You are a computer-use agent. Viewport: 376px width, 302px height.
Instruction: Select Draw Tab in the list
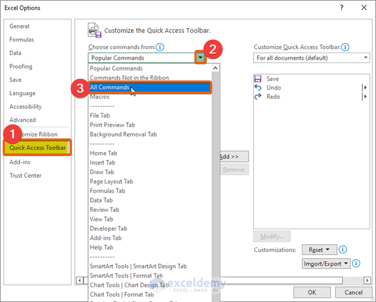pyautogui.click(x=150, y=172)
